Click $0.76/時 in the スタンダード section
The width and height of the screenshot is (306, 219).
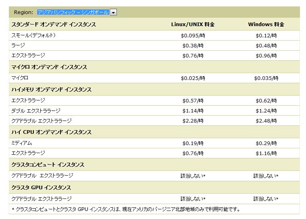(x=193, y=56)
